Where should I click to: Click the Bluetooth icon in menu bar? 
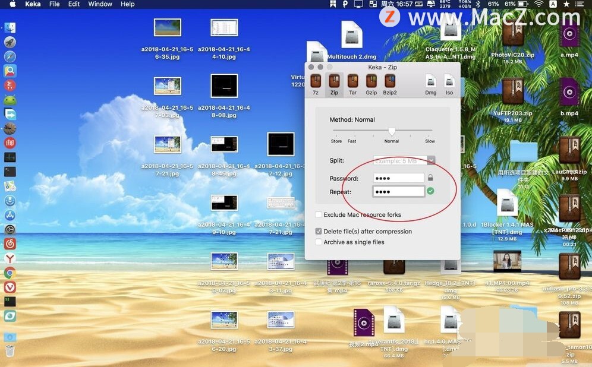pos(478,4)
